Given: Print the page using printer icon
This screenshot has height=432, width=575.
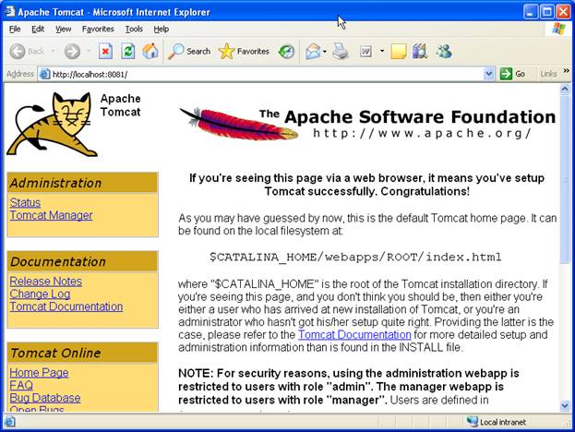Looking at the screenshot, I should pos(341,52).
